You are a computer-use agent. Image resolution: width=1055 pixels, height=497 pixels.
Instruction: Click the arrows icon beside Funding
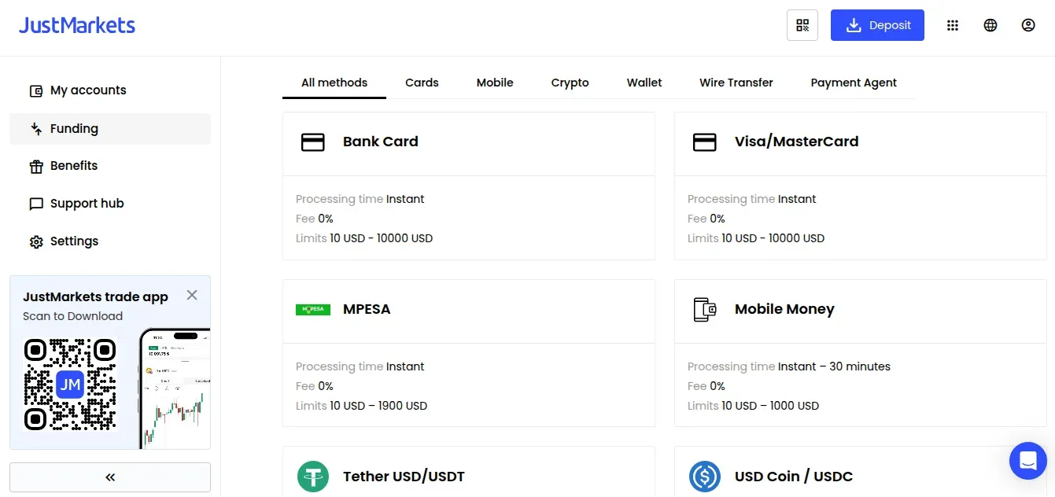point(35,129)
